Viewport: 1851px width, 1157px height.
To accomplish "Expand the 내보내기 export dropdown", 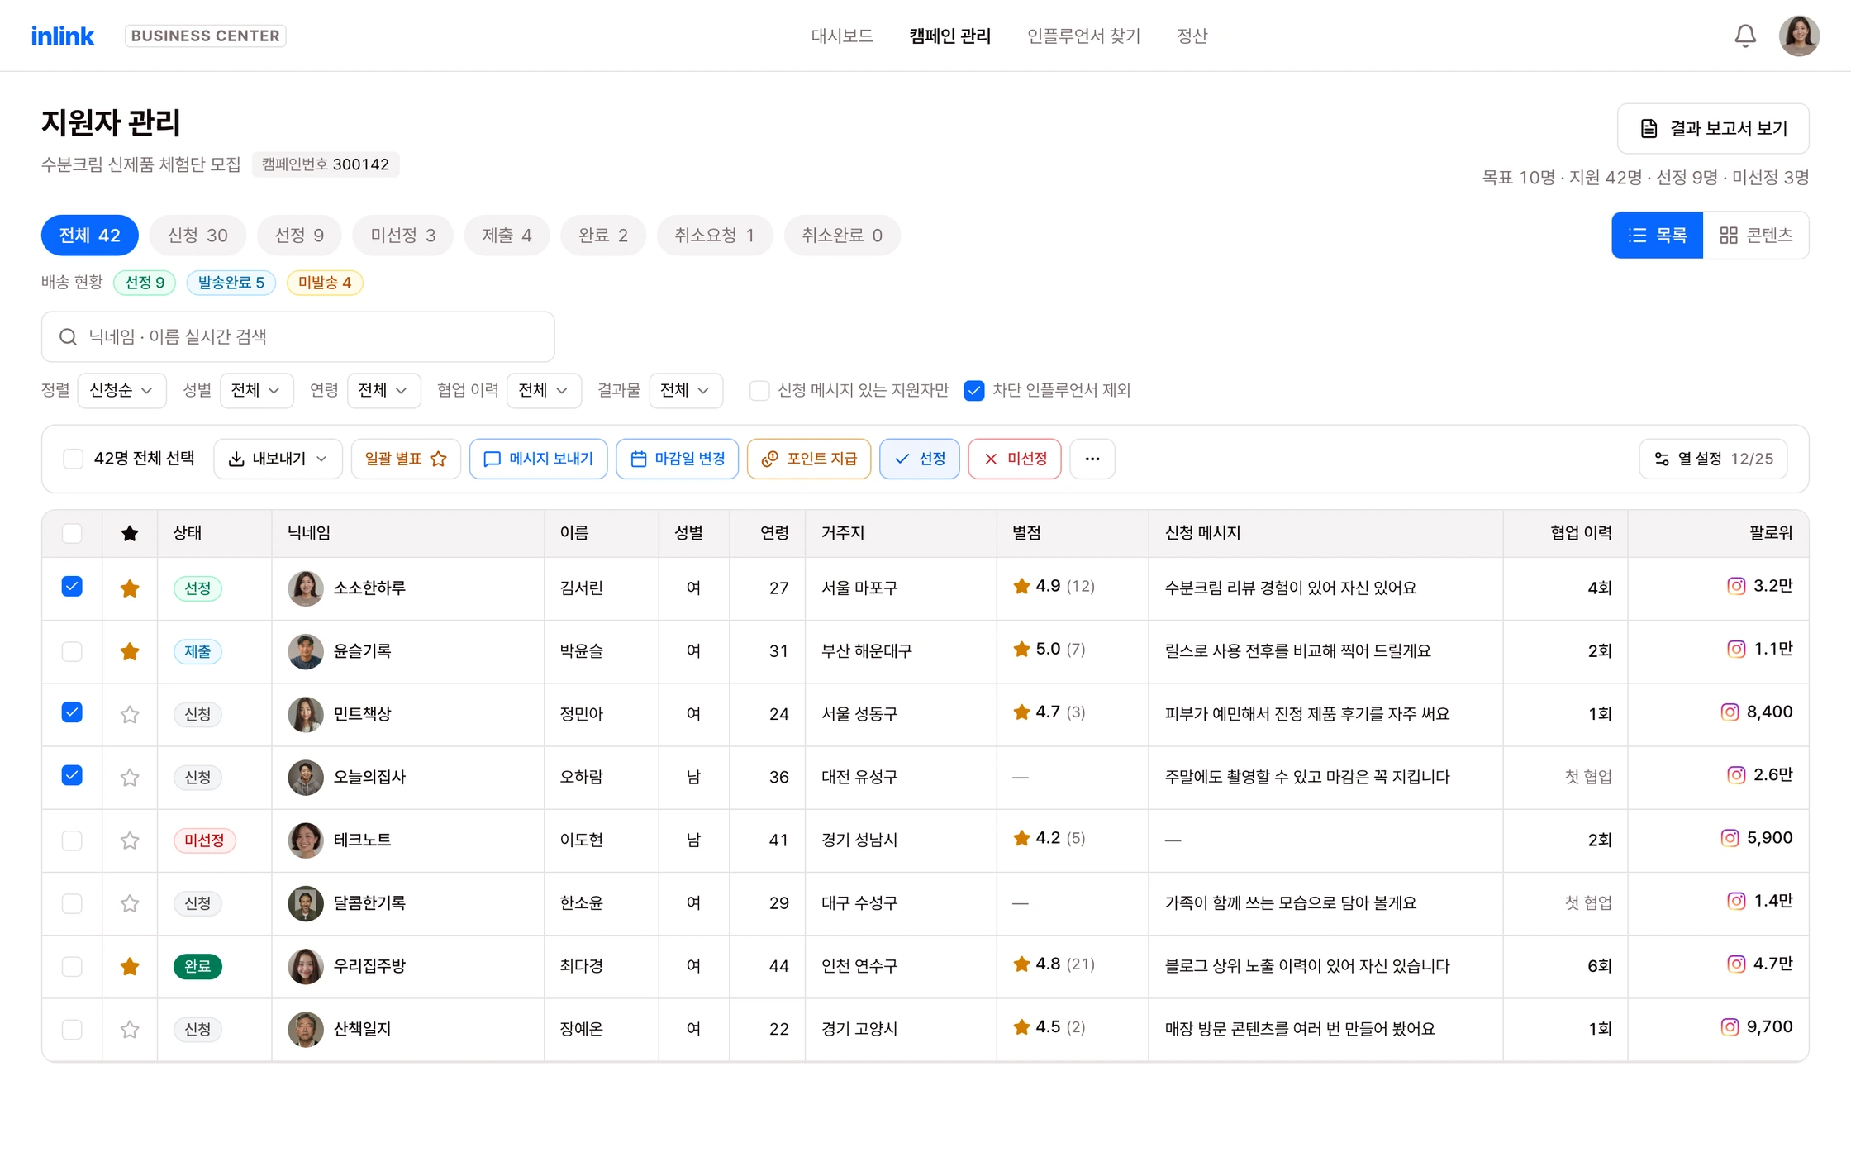I will click(x=278, y=459).
